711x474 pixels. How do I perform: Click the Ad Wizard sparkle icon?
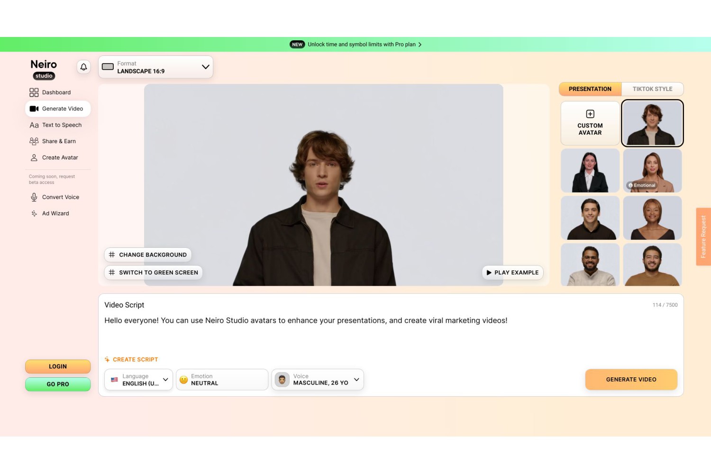tap(34, 213)
